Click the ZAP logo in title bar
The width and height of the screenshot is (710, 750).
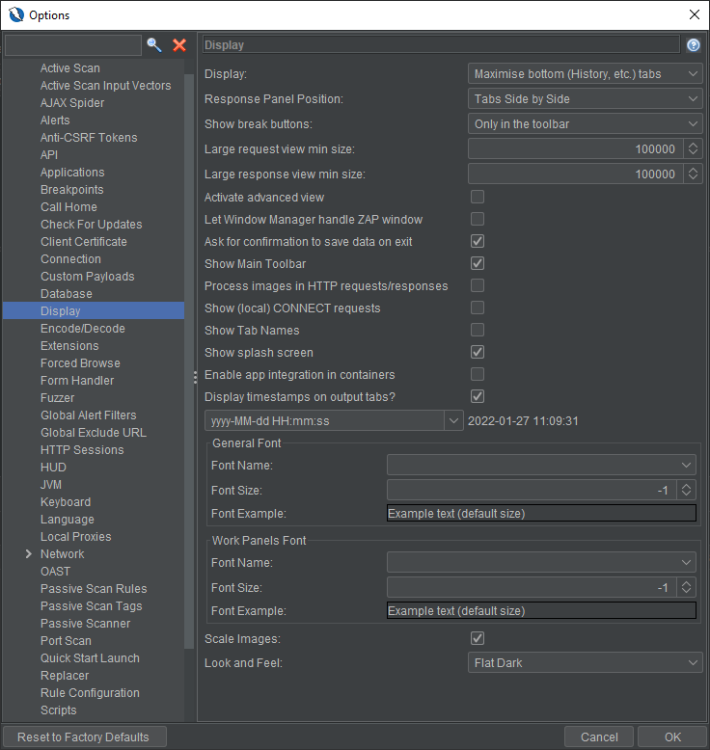click(15, 14)
